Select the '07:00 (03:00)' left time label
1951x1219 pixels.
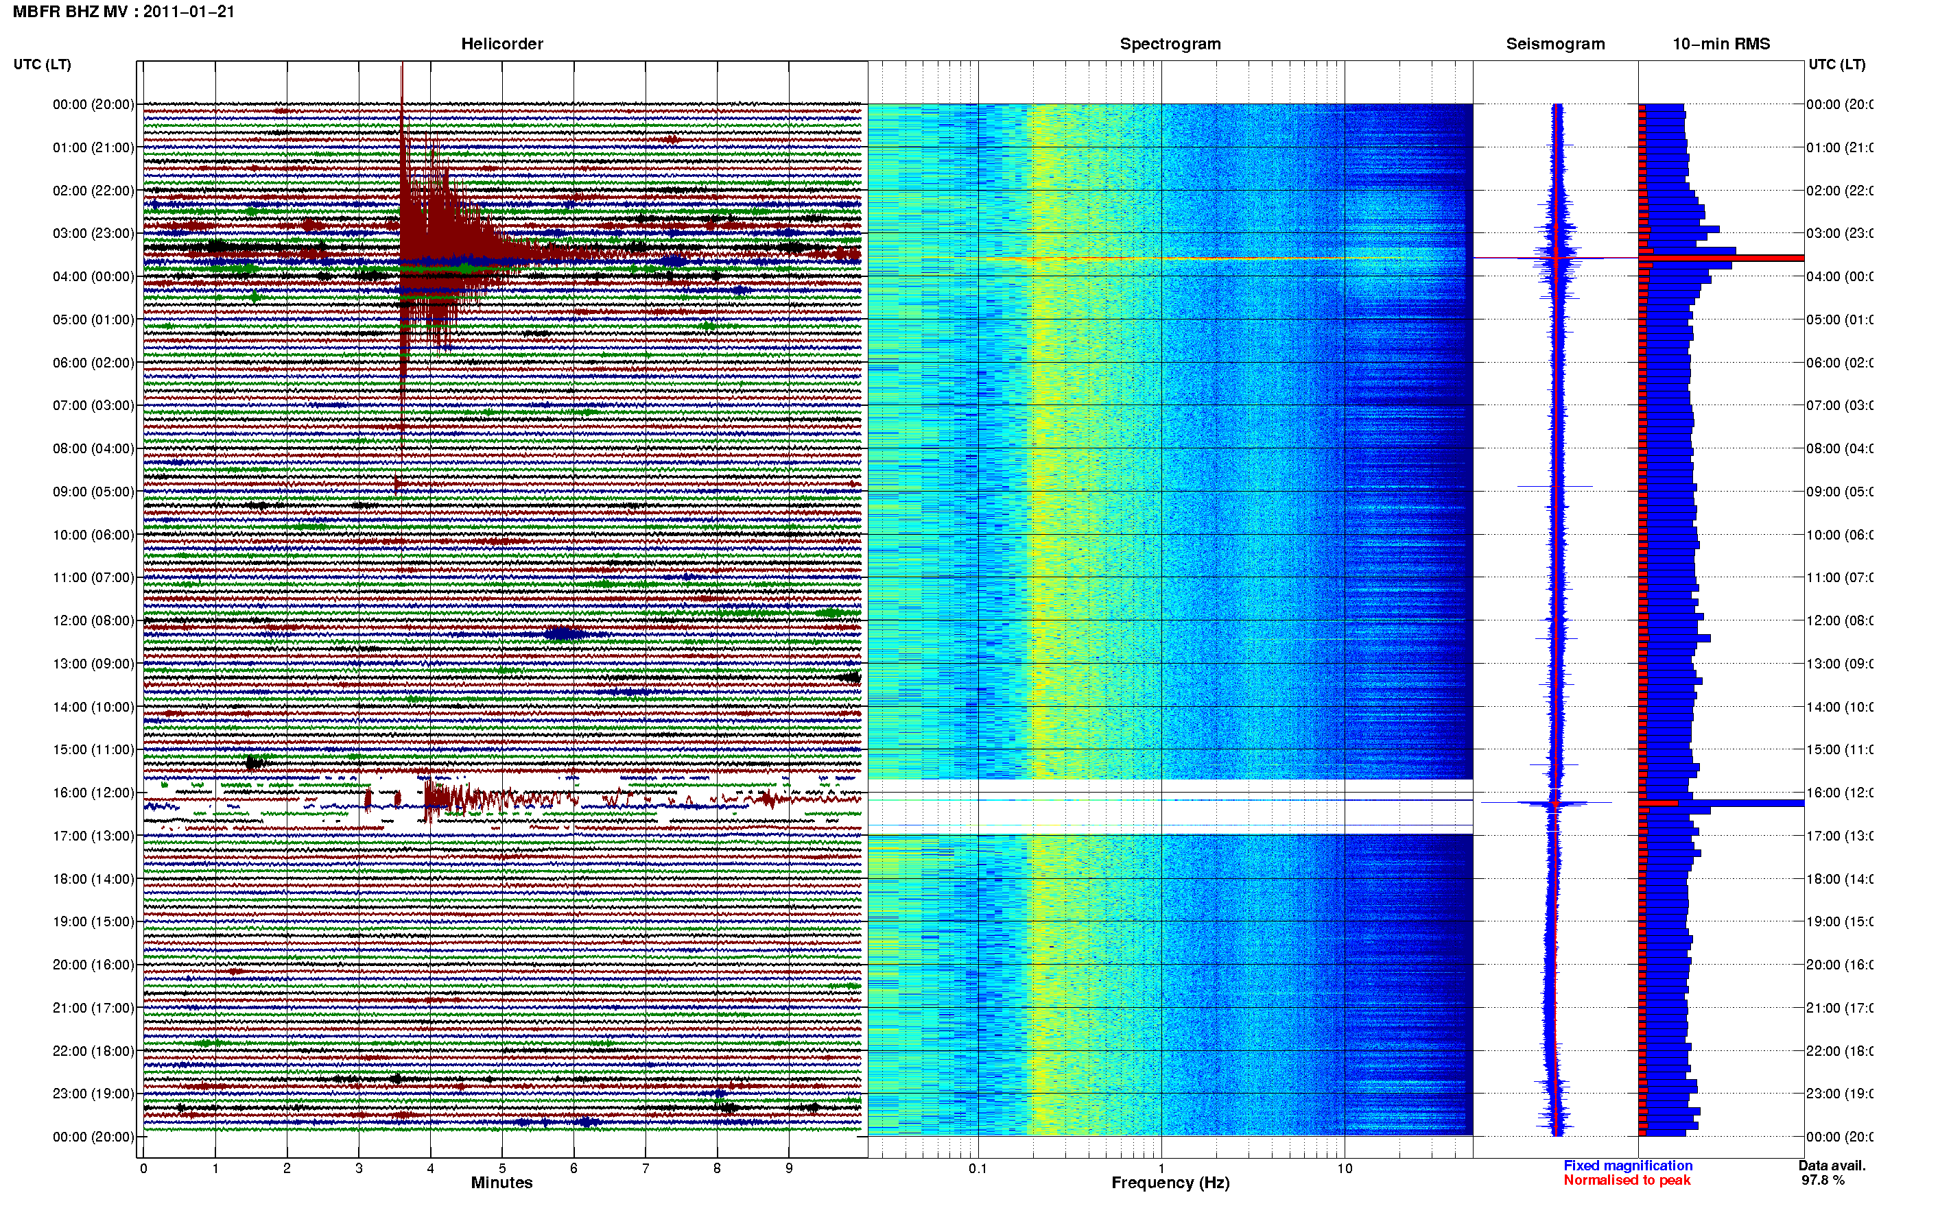tap(93, 405)
